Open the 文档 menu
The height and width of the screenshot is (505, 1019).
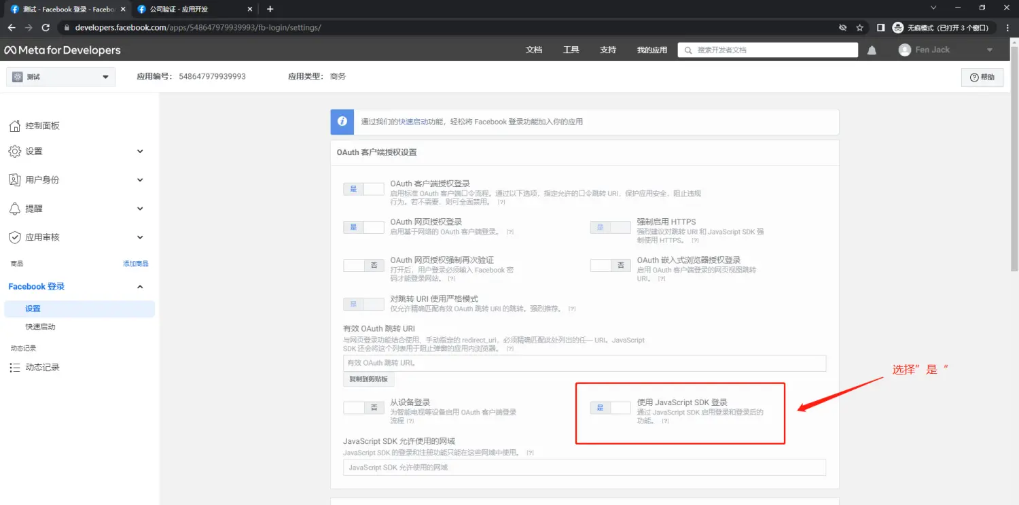click(534, 50)
